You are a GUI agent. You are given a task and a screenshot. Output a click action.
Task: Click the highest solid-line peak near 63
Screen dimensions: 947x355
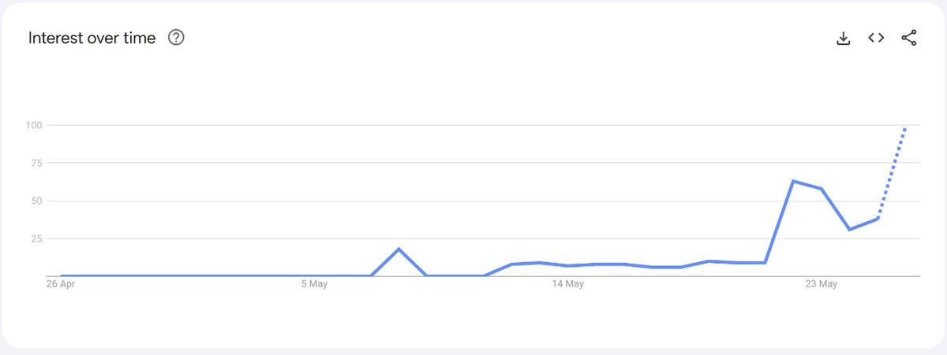click(793, 181)
